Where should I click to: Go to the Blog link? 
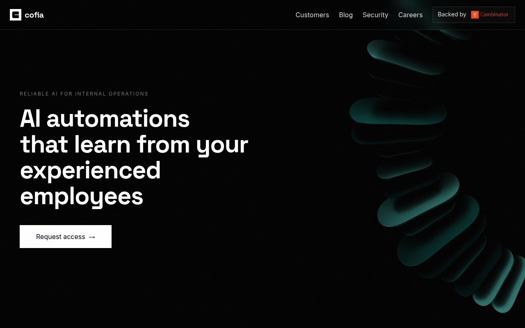[346, 15]
